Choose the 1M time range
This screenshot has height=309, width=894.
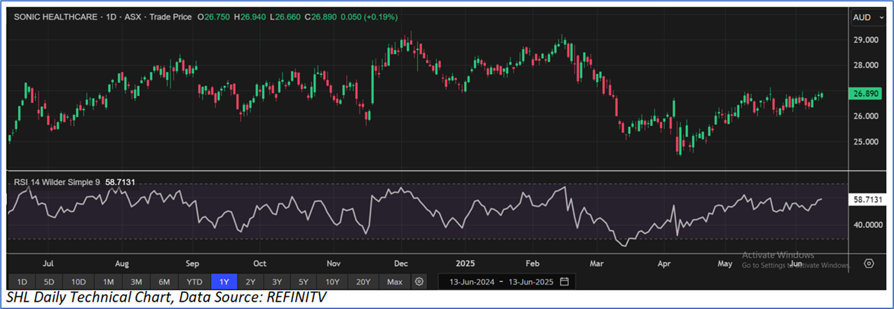coord(108,282)
